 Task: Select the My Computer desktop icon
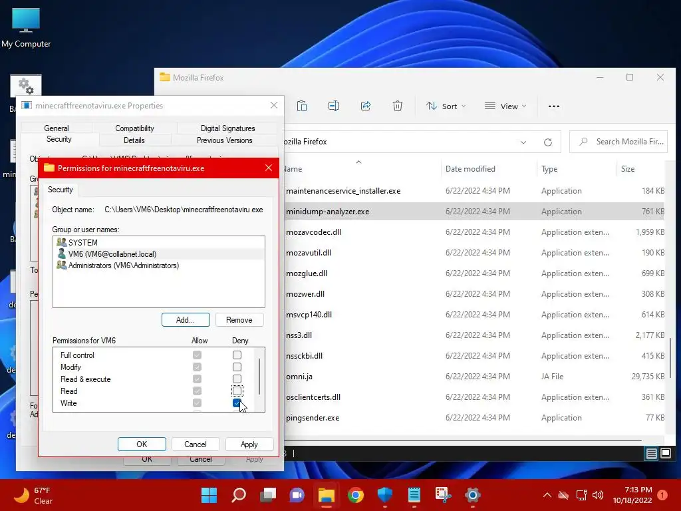tap(26, 27)
